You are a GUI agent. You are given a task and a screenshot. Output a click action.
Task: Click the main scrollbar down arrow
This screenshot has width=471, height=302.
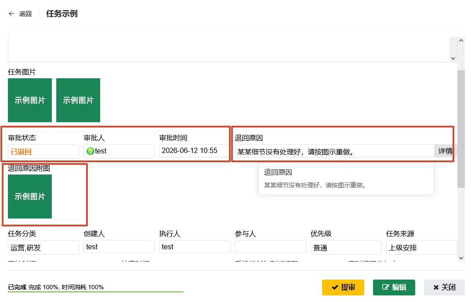click(461, 258)
